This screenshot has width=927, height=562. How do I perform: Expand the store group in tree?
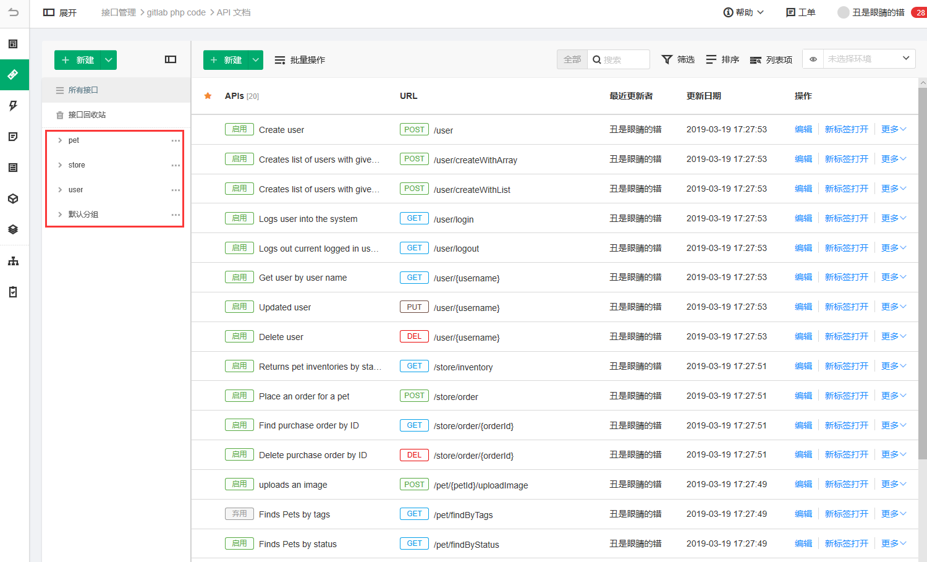[x=60, y=165]
